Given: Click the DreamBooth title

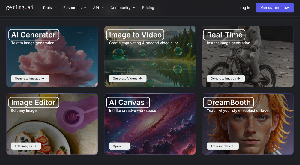Looking at the screenshot, I should [228, 102].
